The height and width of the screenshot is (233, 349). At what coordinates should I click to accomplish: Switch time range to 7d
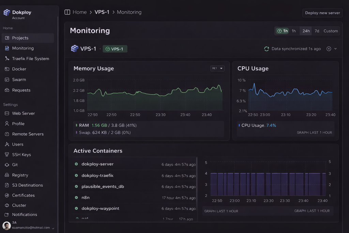[317, 31]
